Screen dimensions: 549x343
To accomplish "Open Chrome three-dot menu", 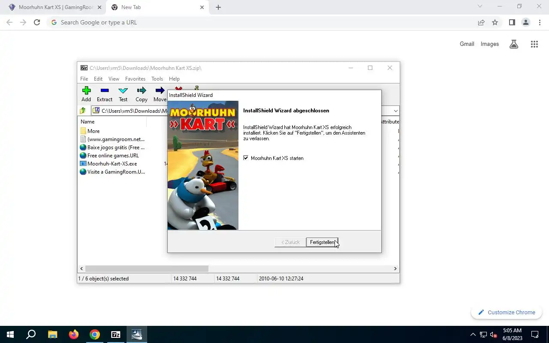I will [x=540, y=22].
